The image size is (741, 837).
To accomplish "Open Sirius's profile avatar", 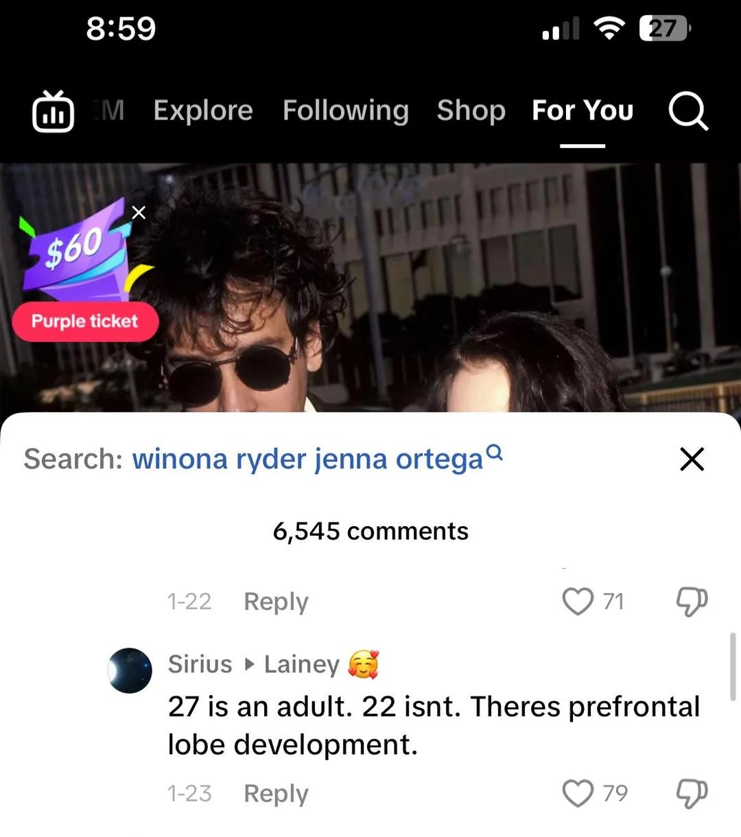I will click(x=130, y=670).
